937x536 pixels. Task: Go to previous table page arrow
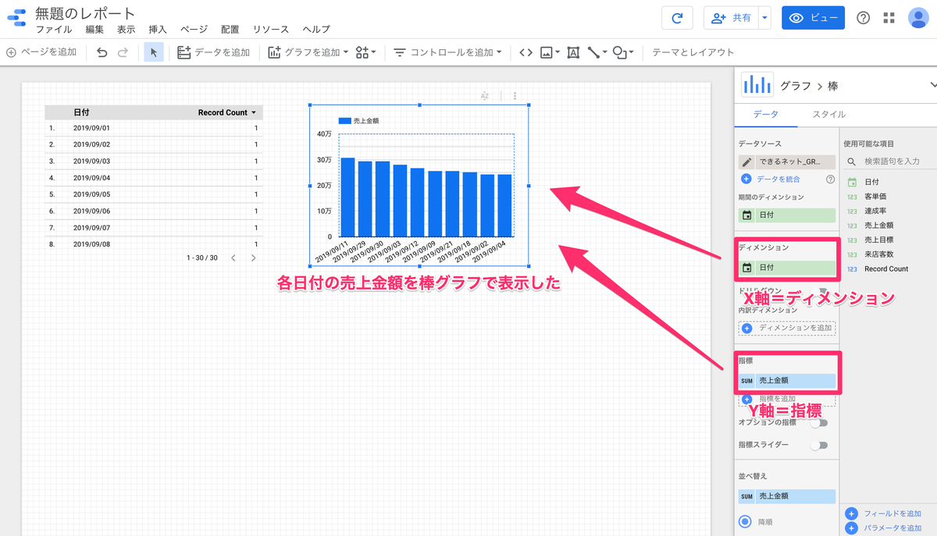tap(233, 257)
